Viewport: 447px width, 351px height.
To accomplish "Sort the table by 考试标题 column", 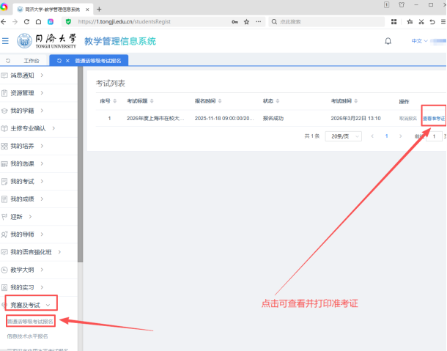I will click(152, 101).
